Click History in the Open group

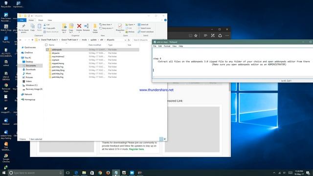click(130, 32)
